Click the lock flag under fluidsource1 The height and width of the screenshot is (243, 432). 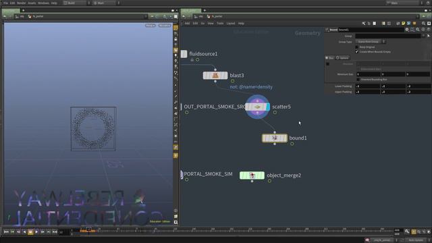[192, 60]
